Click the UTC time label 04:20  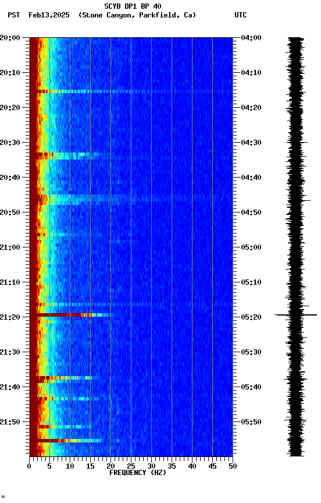click(251, 108)
